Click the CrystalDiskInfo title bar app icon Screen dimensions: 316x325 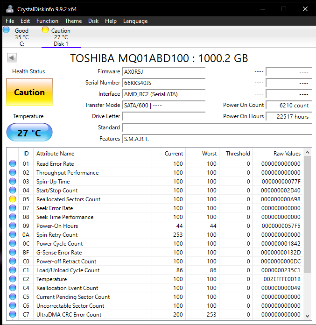pos(9,9)
